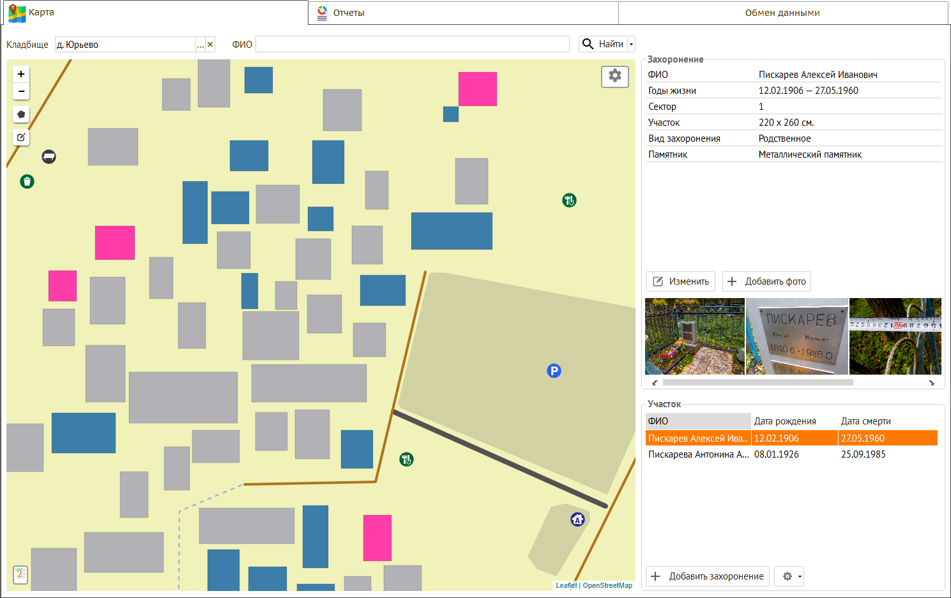The height and width of the screenshot is (598, 951).
Task: Open the grave fence photo thumbnail
Action: (695, 336)
